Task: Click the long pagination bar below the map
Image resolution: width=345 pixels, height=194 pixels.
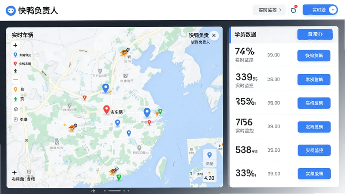Action: click(x=114, y=191)
